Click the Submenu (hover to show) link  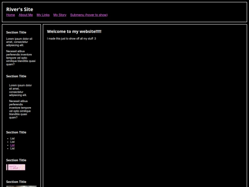89,15
